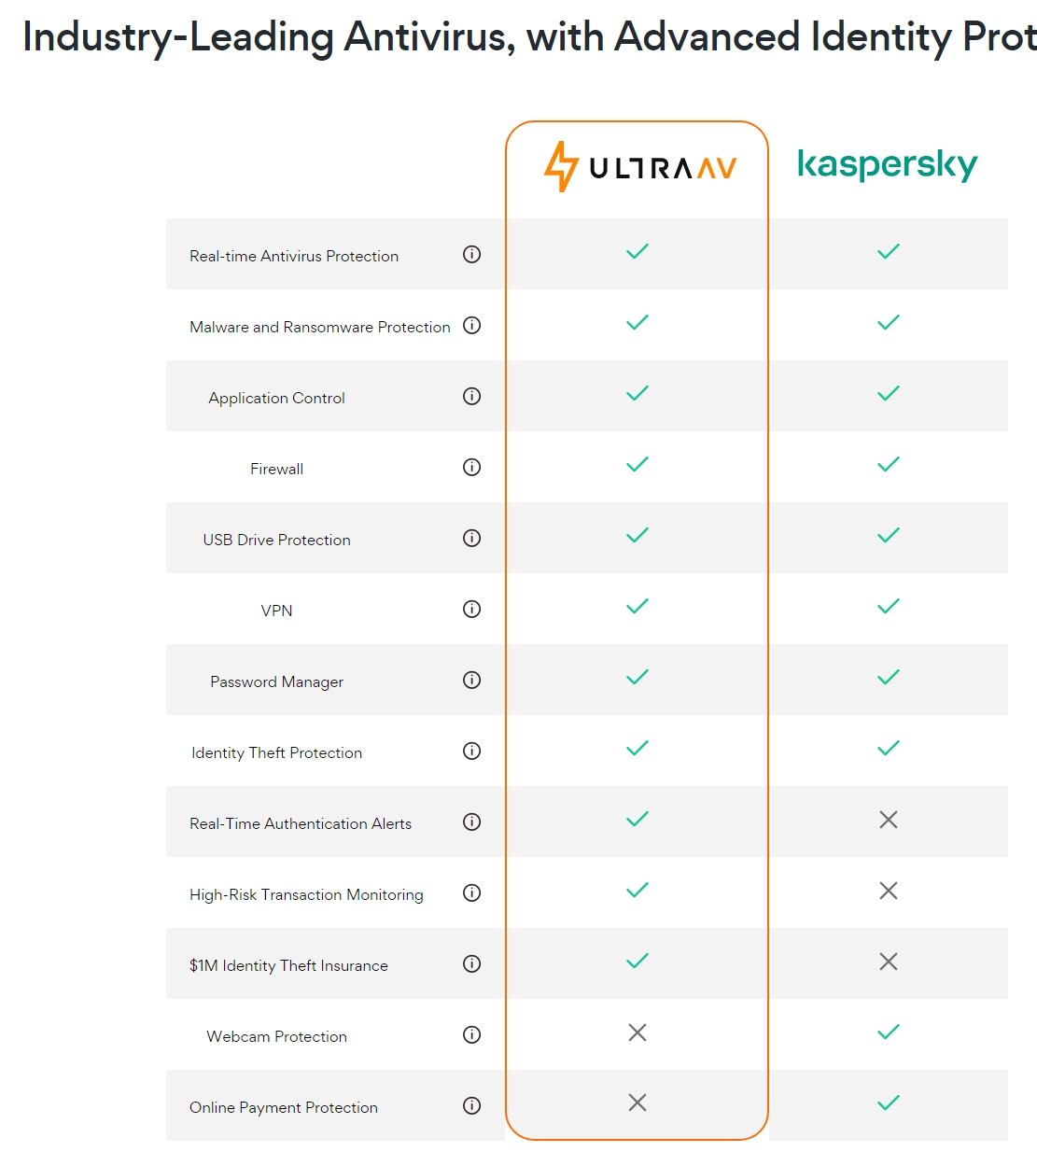Click info icon beside Real-time Antivirus Protection
The height and width of the screenshot is (1166, 1037).
[472, 254]
